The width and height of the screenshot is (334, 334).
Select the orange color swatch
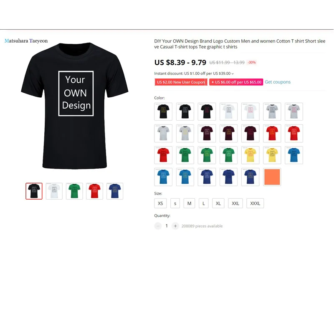(x=272, y=177)
